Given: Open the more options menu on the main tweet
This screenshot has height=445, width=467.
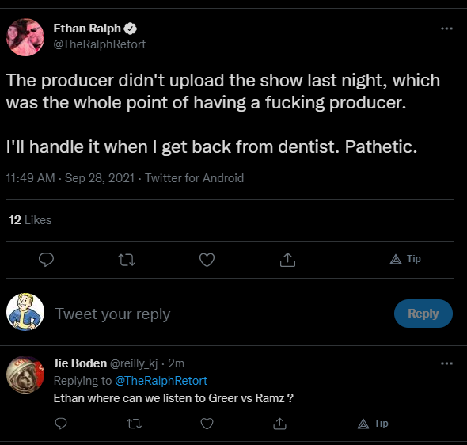Looking at the screenshot, I should tap(446, 29).
